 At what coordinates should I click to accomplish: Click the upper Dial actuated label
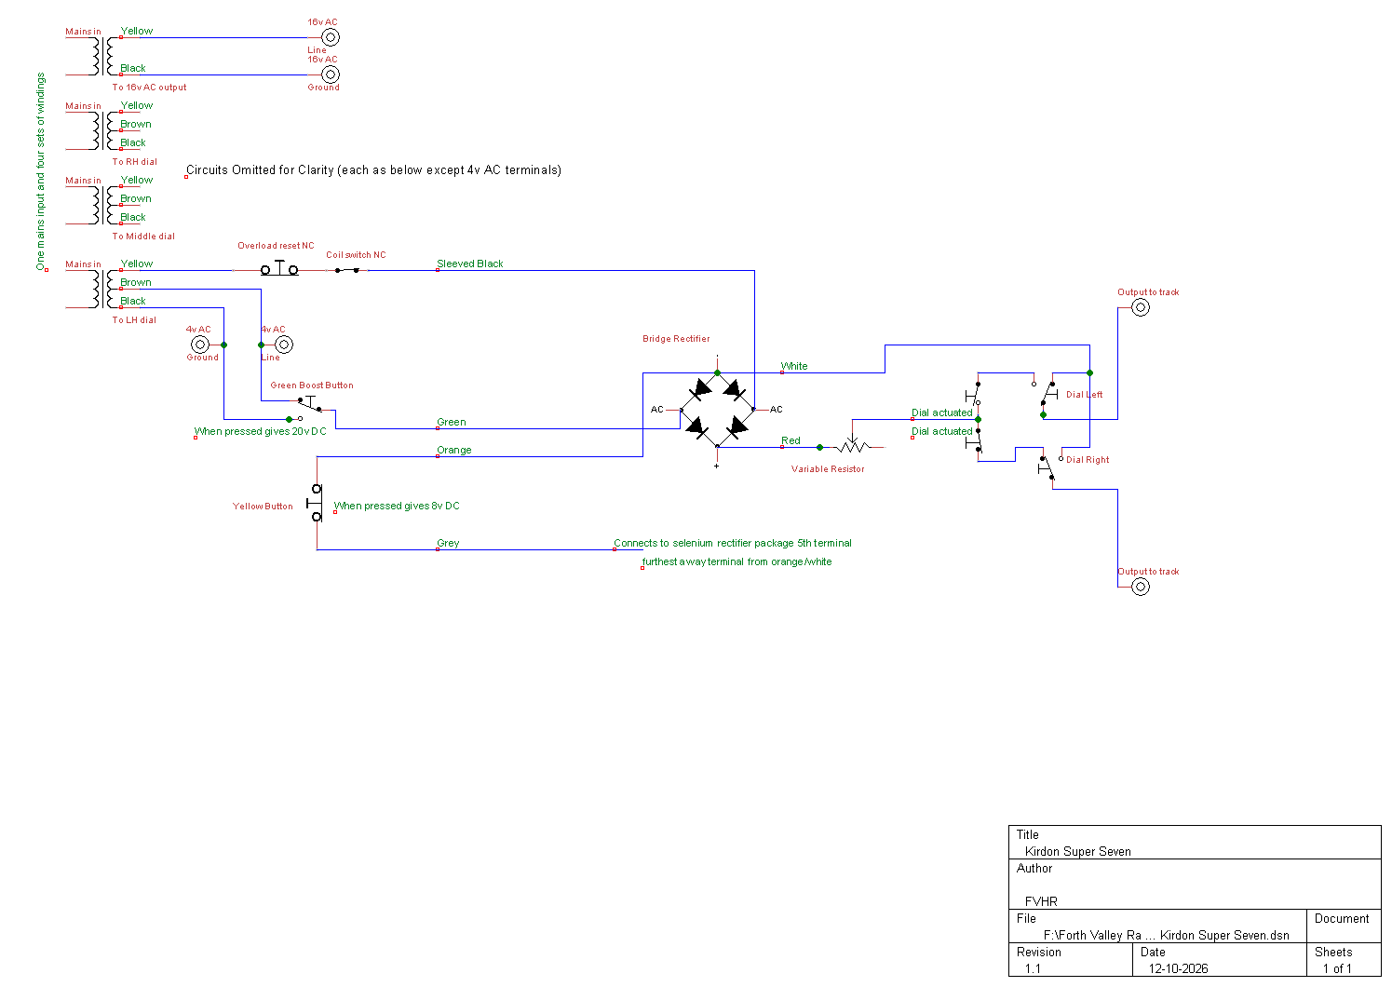click(942, 412)
